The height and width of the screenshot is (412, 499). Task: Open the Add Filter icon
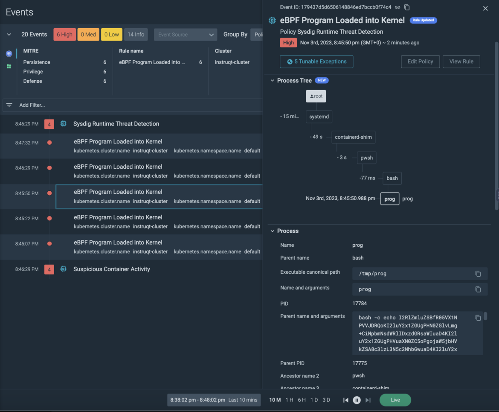click(x=9, y=105)
